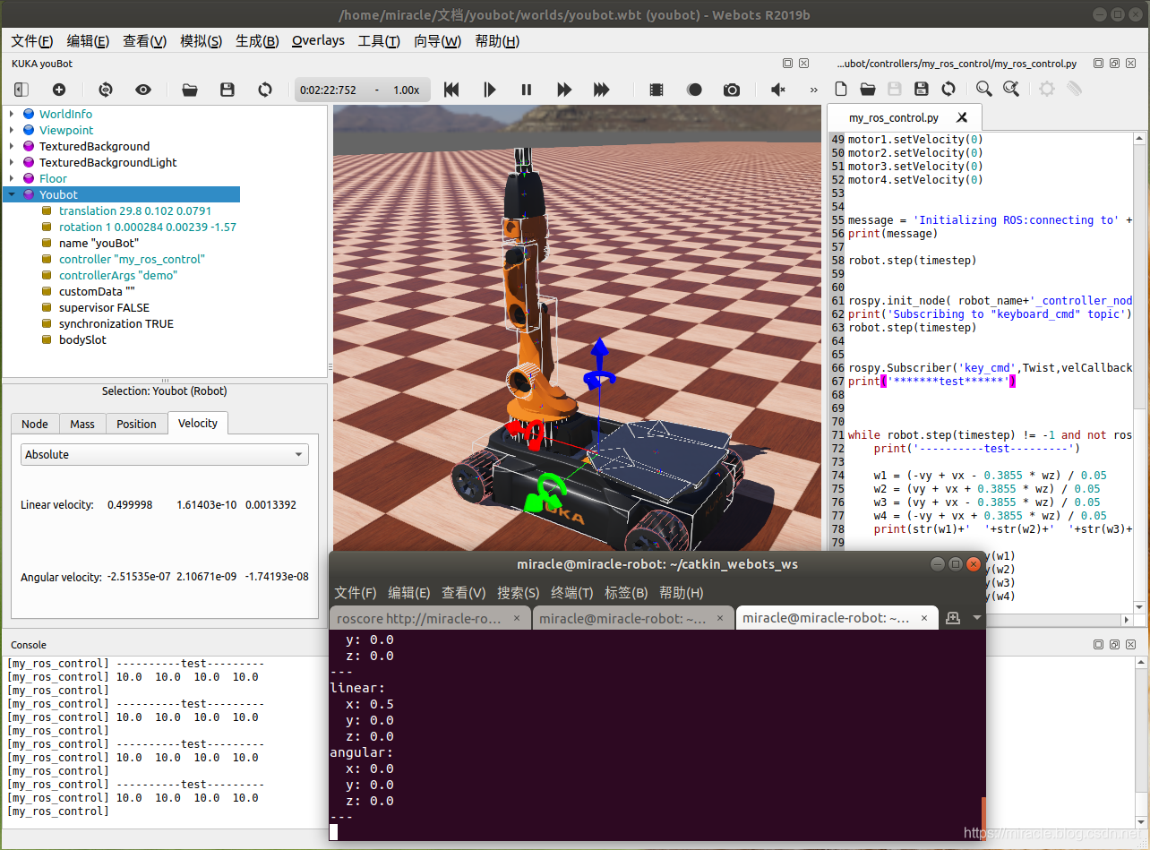Click the find magnifier icon in editor toolbar
Viewport: 1150px width, 850px height.
pos(984,89)
